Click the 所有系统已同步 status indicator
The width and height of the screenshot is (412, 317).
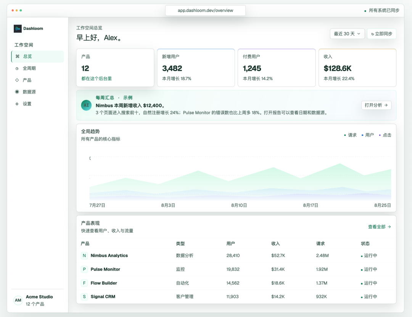[382, 11]
